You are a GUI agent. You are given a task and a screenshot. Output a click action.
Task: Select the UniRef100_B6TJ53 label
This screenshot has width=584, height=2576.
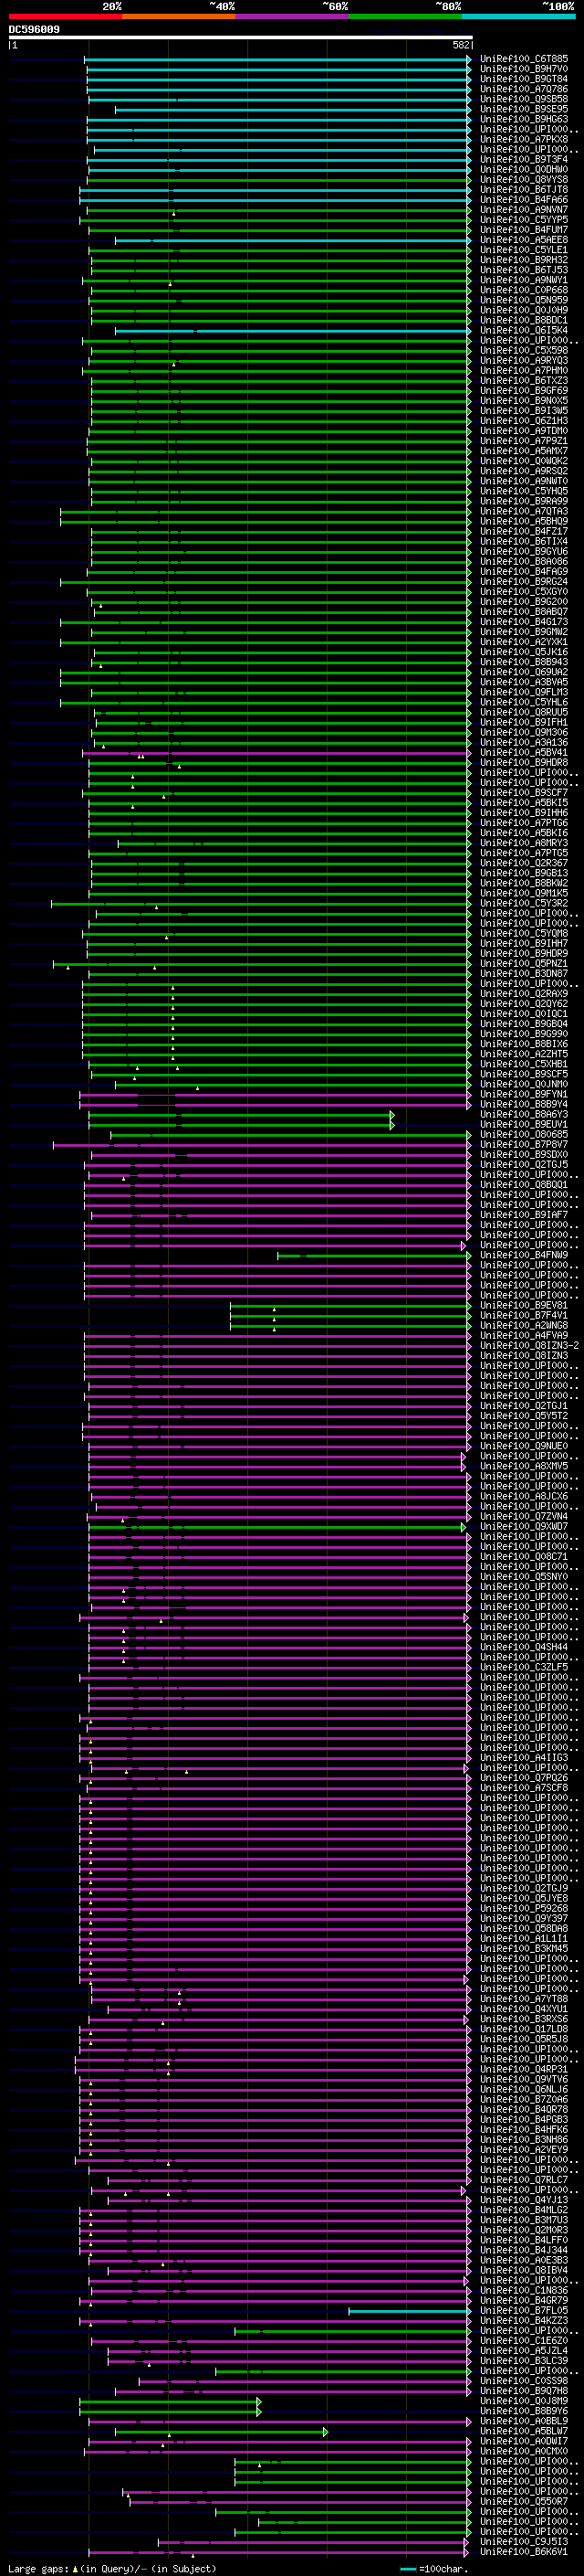click(x=524, y=270)
